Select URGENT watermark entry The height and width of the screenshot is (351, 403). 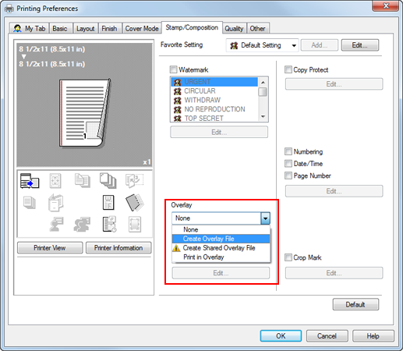[215, 82]
